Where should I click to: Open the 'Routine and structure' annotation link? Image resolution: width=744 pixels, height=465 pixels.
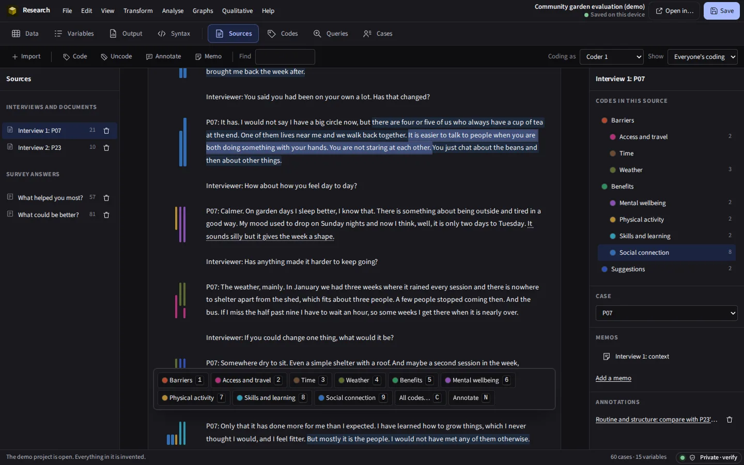coord(656,420)
